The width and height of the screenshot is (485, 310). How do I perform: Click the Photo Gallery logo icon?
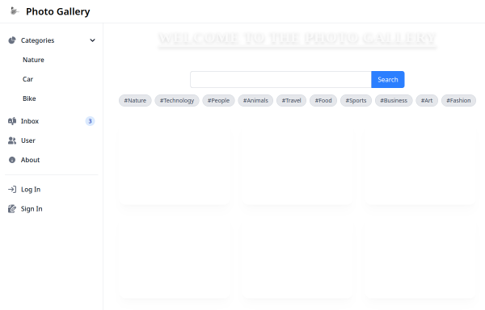pyautogui.click(x=14, y=11)
